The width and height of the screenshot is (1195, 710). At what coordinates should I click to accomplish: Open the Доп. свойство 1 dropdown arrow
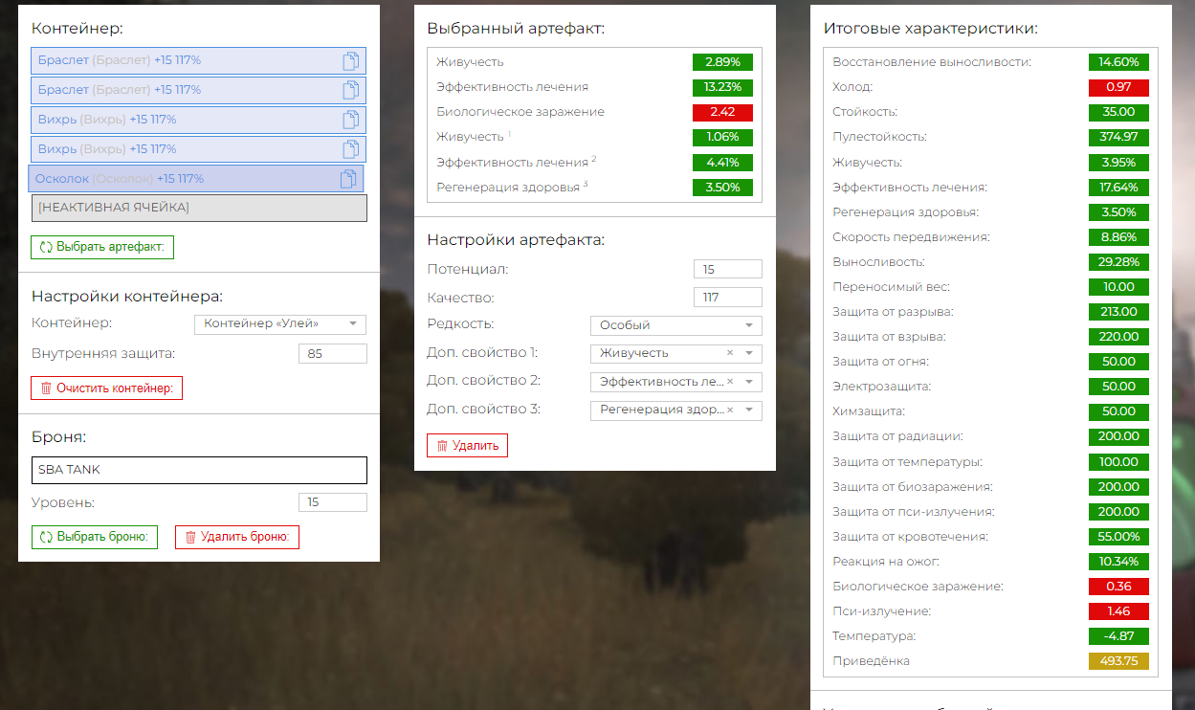(748, 353)
